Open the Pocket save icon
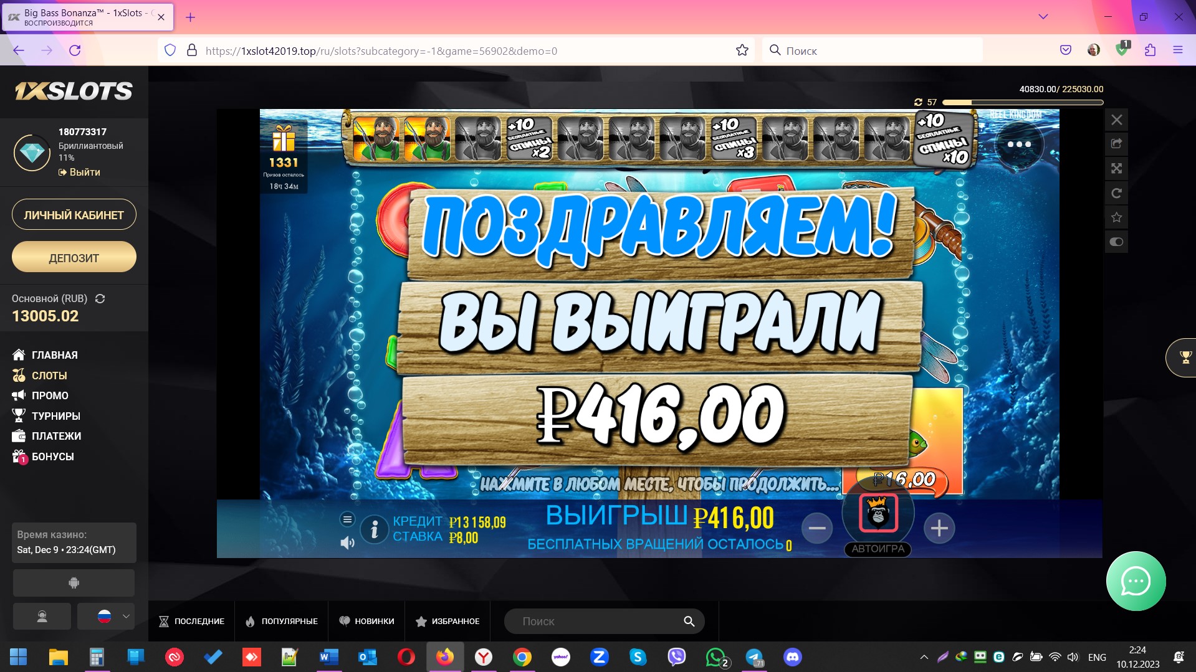 [x=1065, y=50]
